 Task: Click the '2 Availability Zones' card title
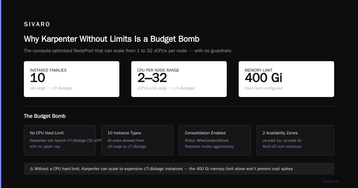(x=280, y=133)
